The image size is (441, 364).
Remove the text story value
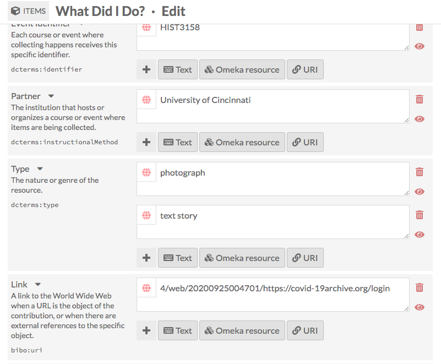coord(420,215)
